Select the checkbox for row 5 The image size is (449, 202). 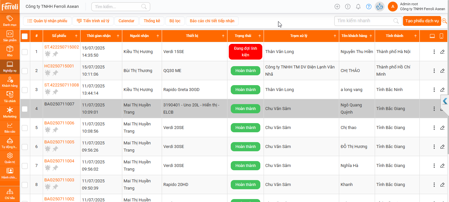pyautogui.click(x=25, y=128)
